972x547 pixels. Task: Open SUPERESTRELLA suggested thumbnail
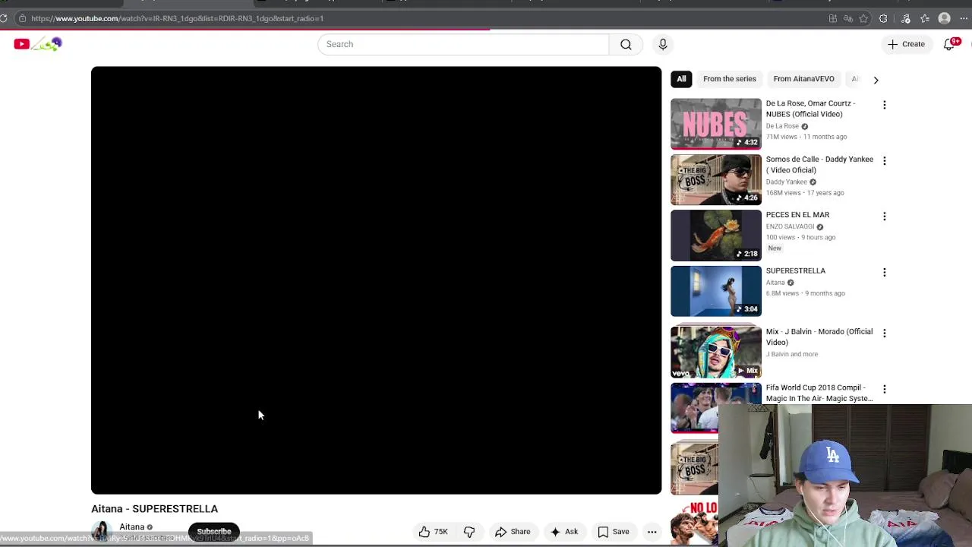pos(715,291)
